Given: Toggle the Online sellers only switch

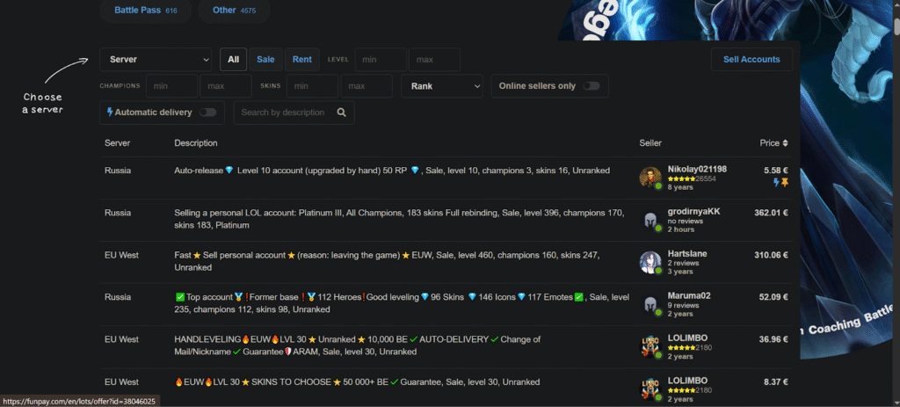Looking at the screenshot, I should tap(591, 86).
